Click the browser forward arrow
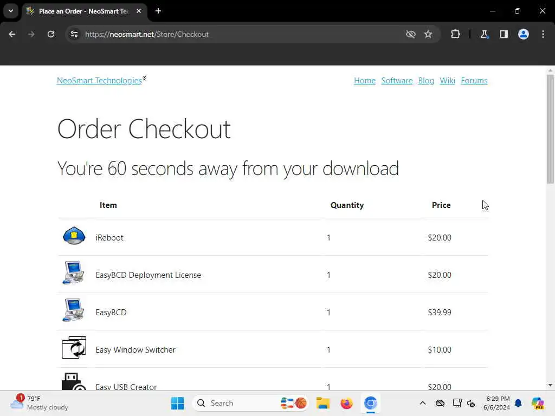The height and width of the screenshot is (416, 555). pos(31,34)
